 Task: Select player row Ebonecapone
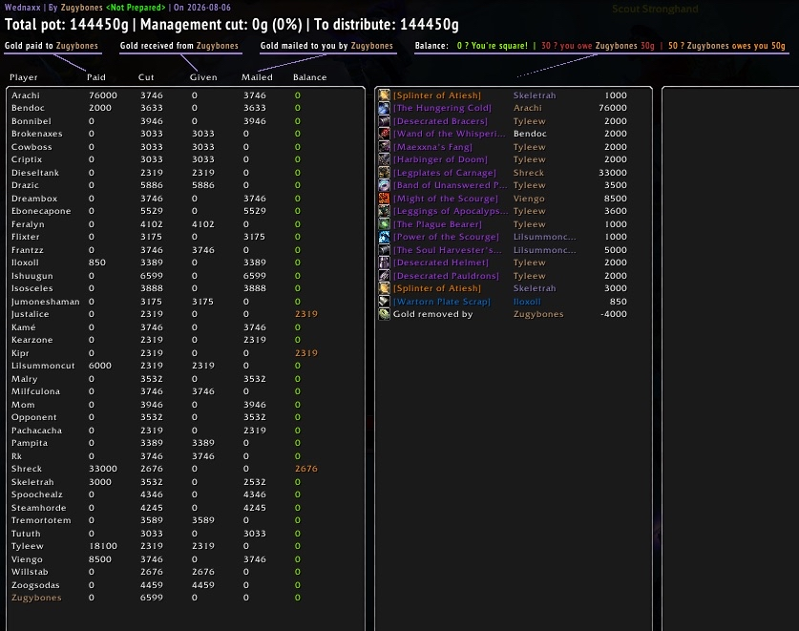click(185, 211)
